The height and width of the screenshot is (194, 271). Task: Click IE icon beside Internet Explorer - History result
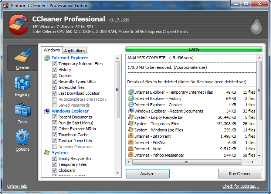click(131, 98)
